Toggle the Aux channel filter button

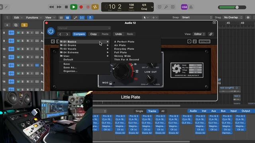pos(214,111)
